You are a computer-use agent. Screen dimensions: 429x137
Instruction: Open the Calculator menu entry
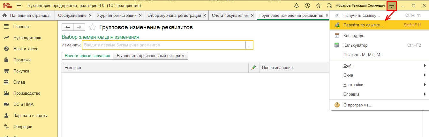click(355, 45)
